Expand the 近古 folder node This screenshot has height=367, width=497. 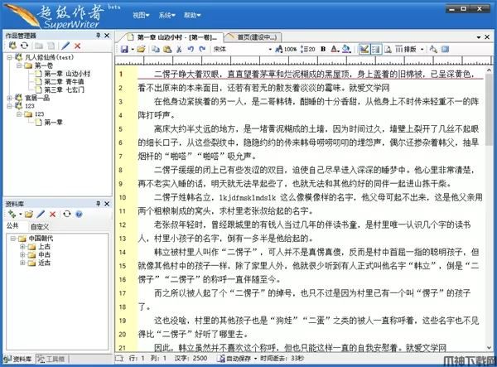(x=22, y=263)
